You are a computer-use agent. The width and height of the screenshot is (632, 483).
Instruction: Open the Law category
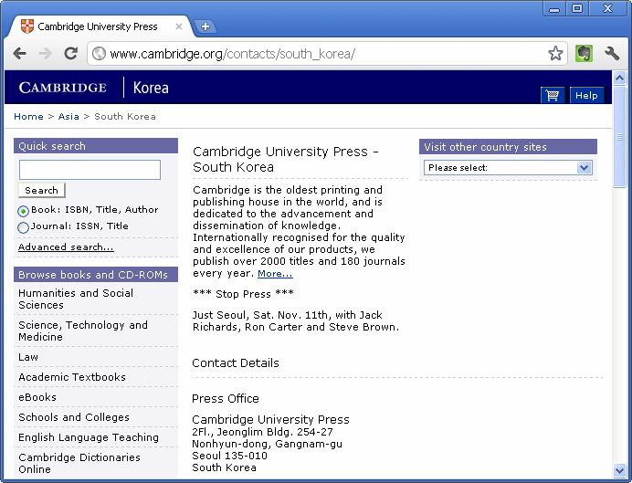click(28, 357)
